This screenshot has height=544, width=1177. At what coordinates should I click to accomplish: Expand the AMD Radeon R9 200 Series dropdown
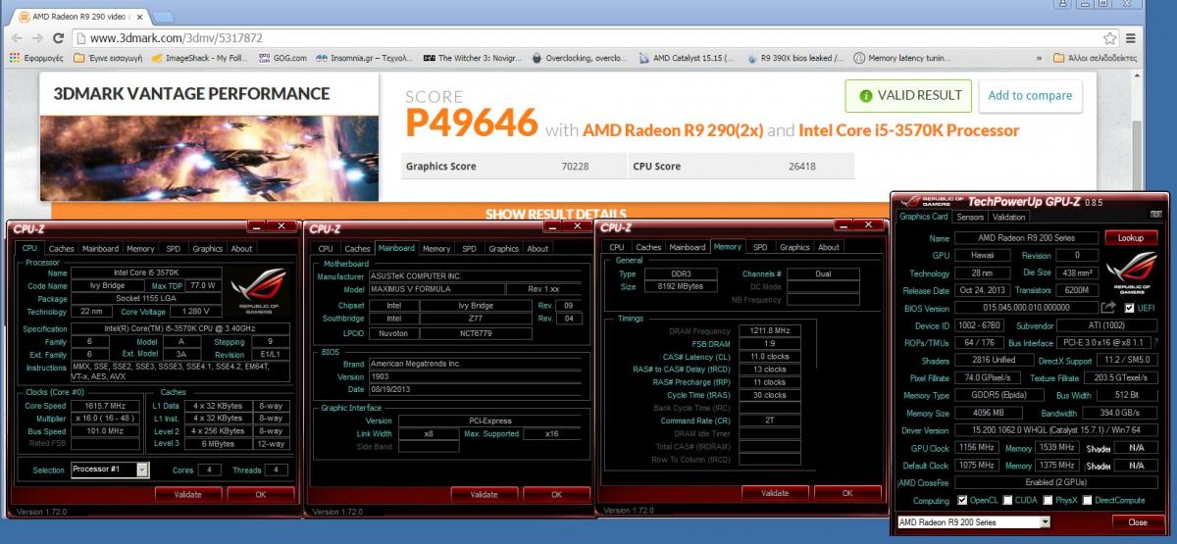point(1044,522)
